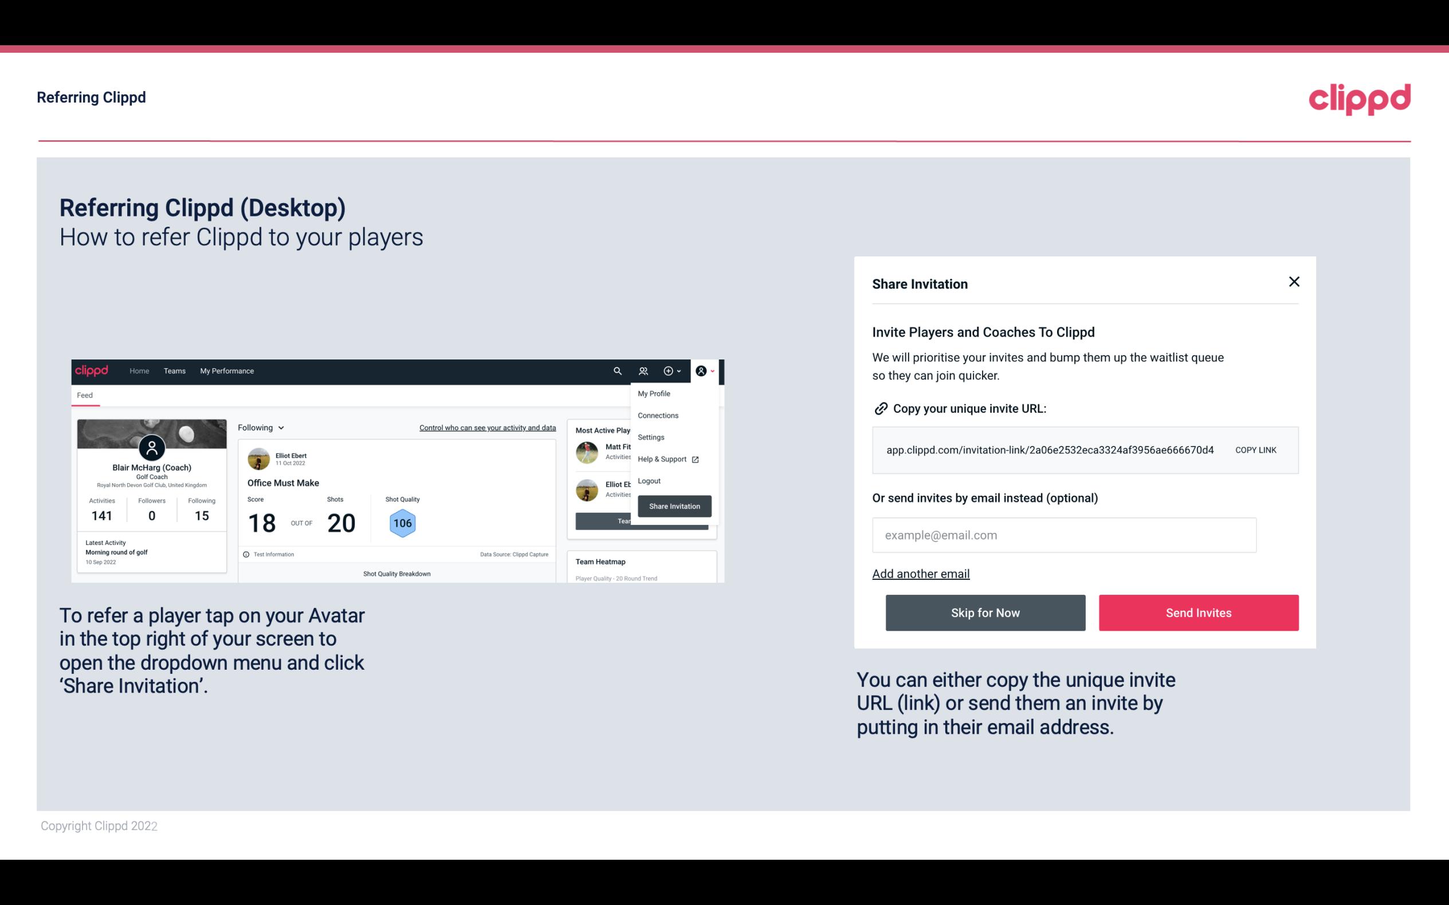Select the 'My Profile' menu item
The height and width of the screenshot is (905, 1449).
pyautogui.click(x=654, y=393)
